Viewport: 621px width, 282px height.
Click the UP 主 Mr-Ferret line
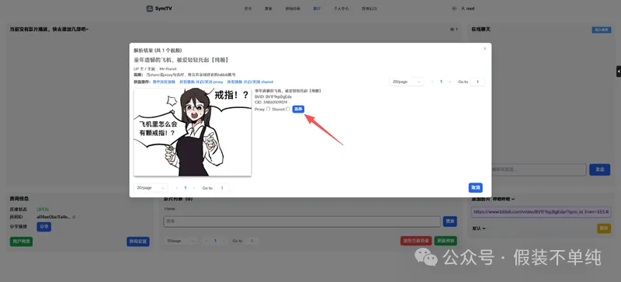pyautogui.click(x=154, y=69)
